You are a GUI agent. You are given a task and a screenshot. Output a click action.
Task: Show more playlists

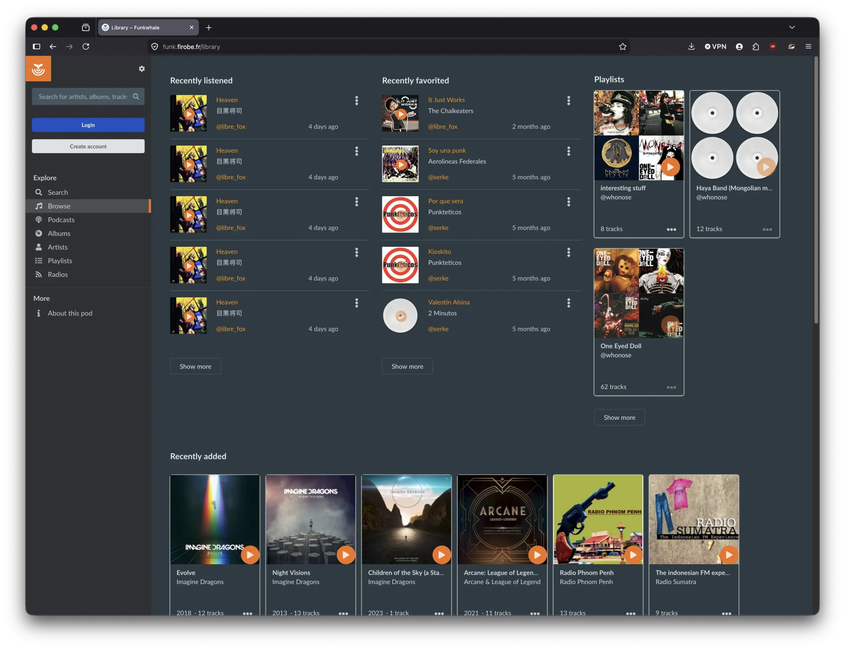click(619, 417)
